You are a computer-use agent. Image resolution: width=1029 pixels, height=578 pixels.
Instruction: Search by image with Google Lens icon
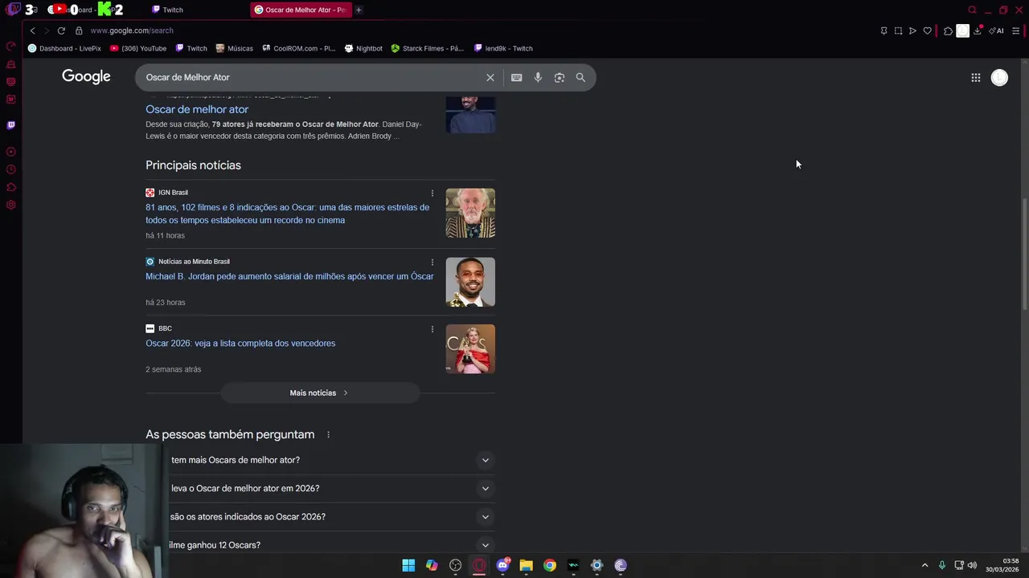(x=560, y=77)
